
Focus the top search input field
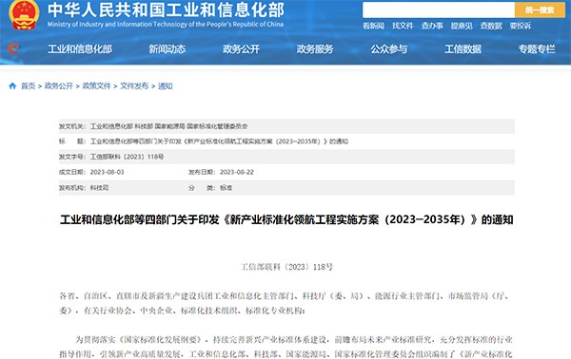click(439, 9)
